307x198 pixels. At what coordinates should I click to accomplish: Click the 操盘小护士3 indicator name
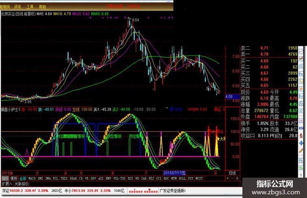11,109
